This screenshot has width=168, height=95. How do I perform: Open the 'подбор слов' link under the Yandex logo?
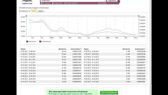click(x=27, y=3)
